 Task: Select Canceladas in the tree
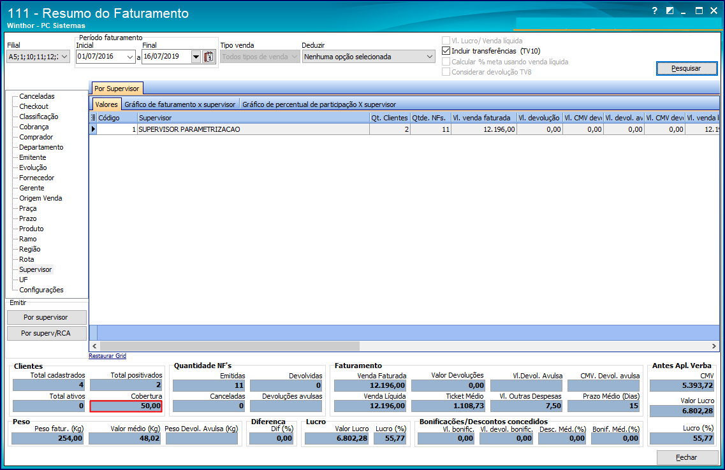37,96
